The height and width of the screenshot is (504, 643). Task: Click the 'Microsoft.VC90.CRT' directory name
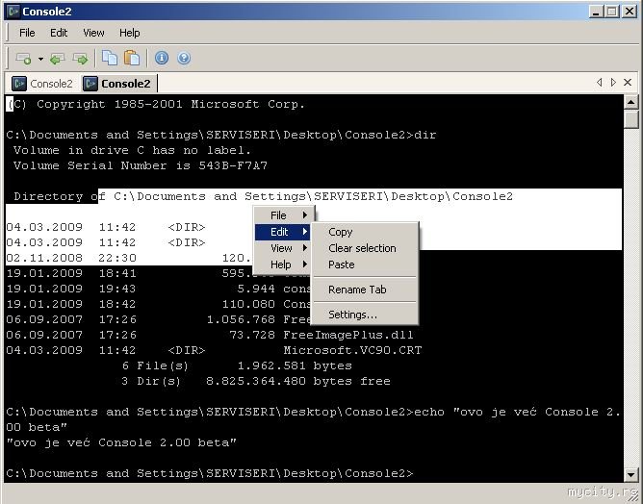coord(352,351)
